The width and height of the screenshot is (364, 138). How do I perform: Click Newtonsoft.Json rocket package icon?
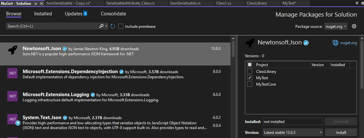point(12,50)
